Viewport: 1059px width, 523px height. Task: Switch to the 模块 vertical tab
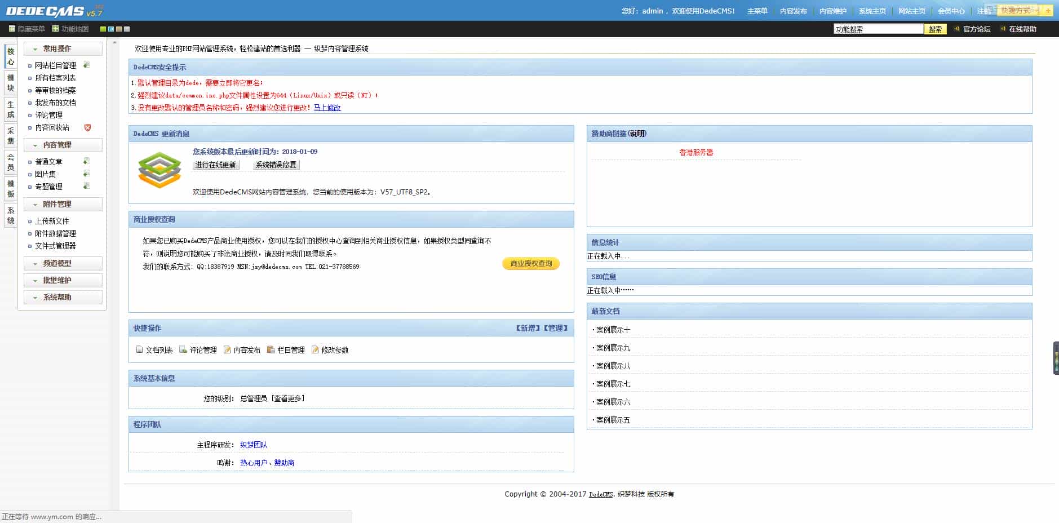[x=10, y=83]
